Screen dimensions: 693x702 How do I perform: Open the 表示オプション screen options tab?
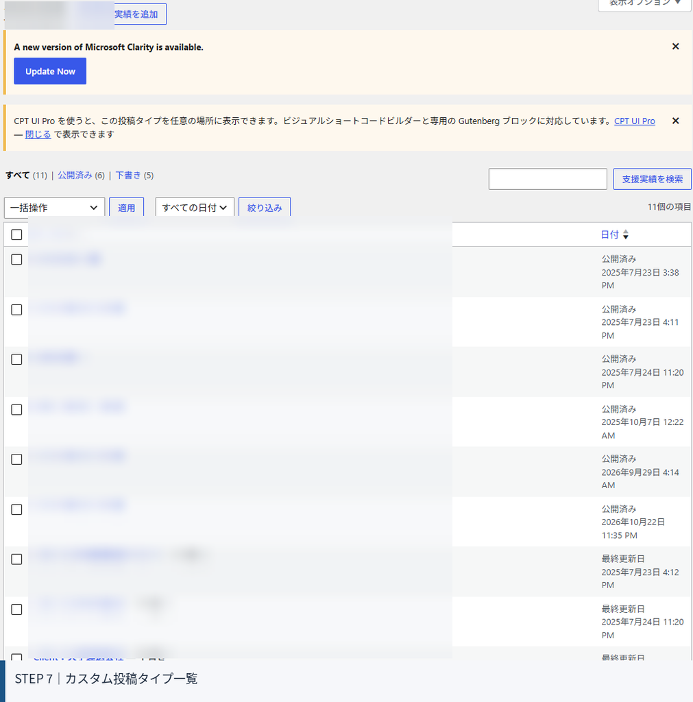[644, 5]
